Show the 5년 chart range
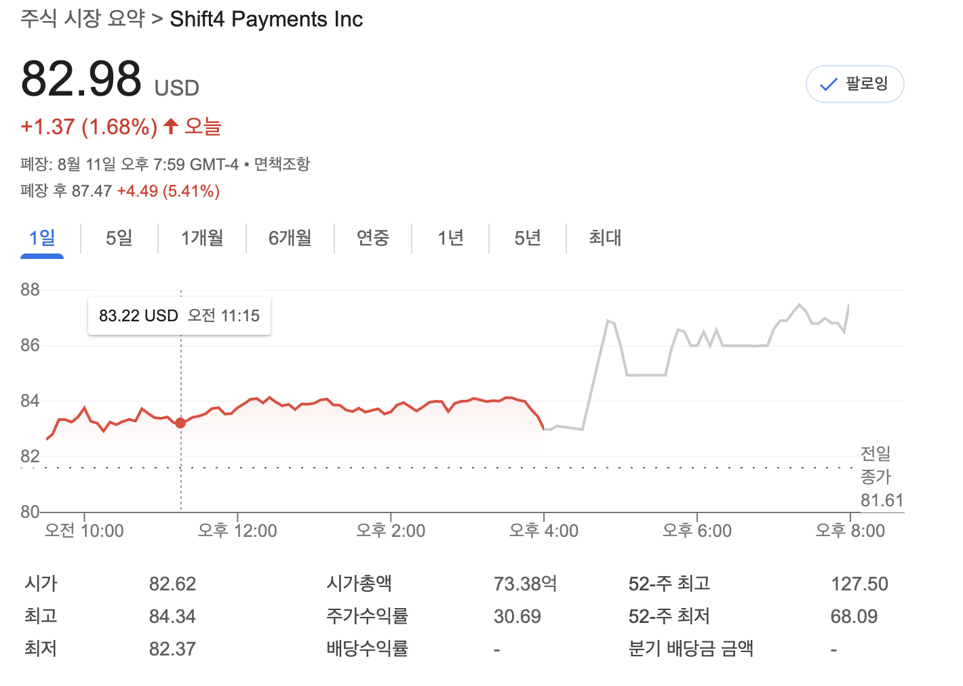This screenshot has height=686, width=963. click(x=528, y=238)
